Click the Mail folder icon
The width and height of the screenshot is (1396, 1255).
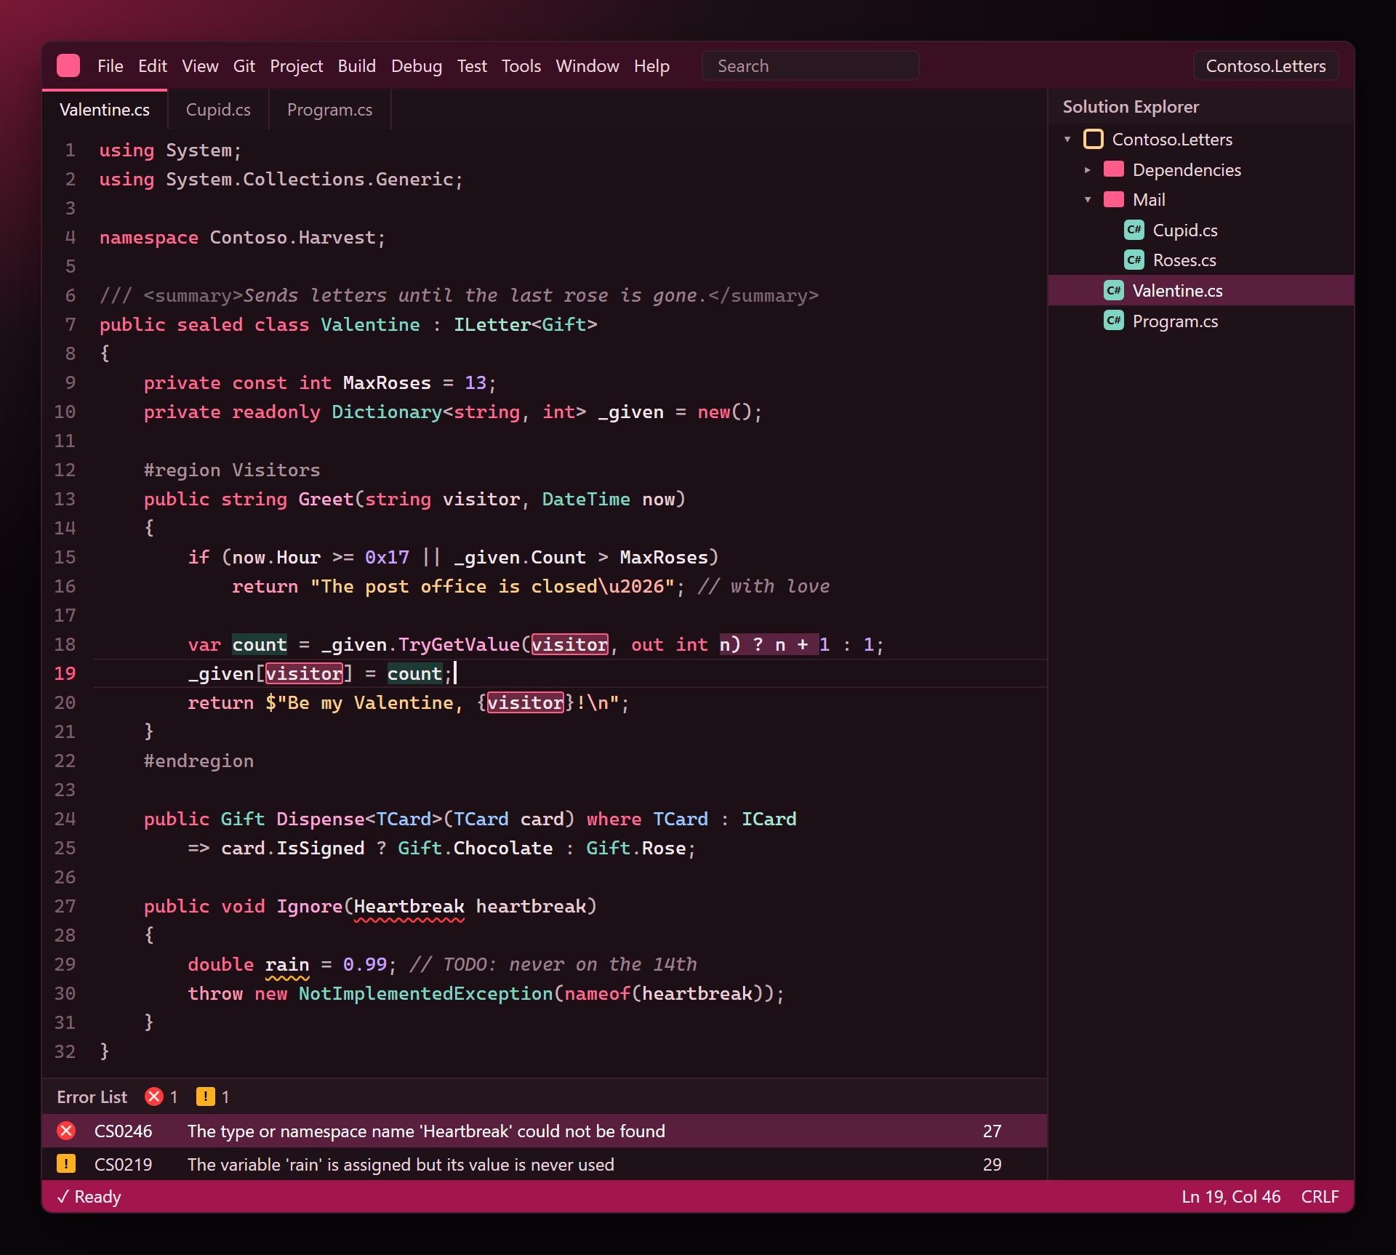coord(1113,199)
